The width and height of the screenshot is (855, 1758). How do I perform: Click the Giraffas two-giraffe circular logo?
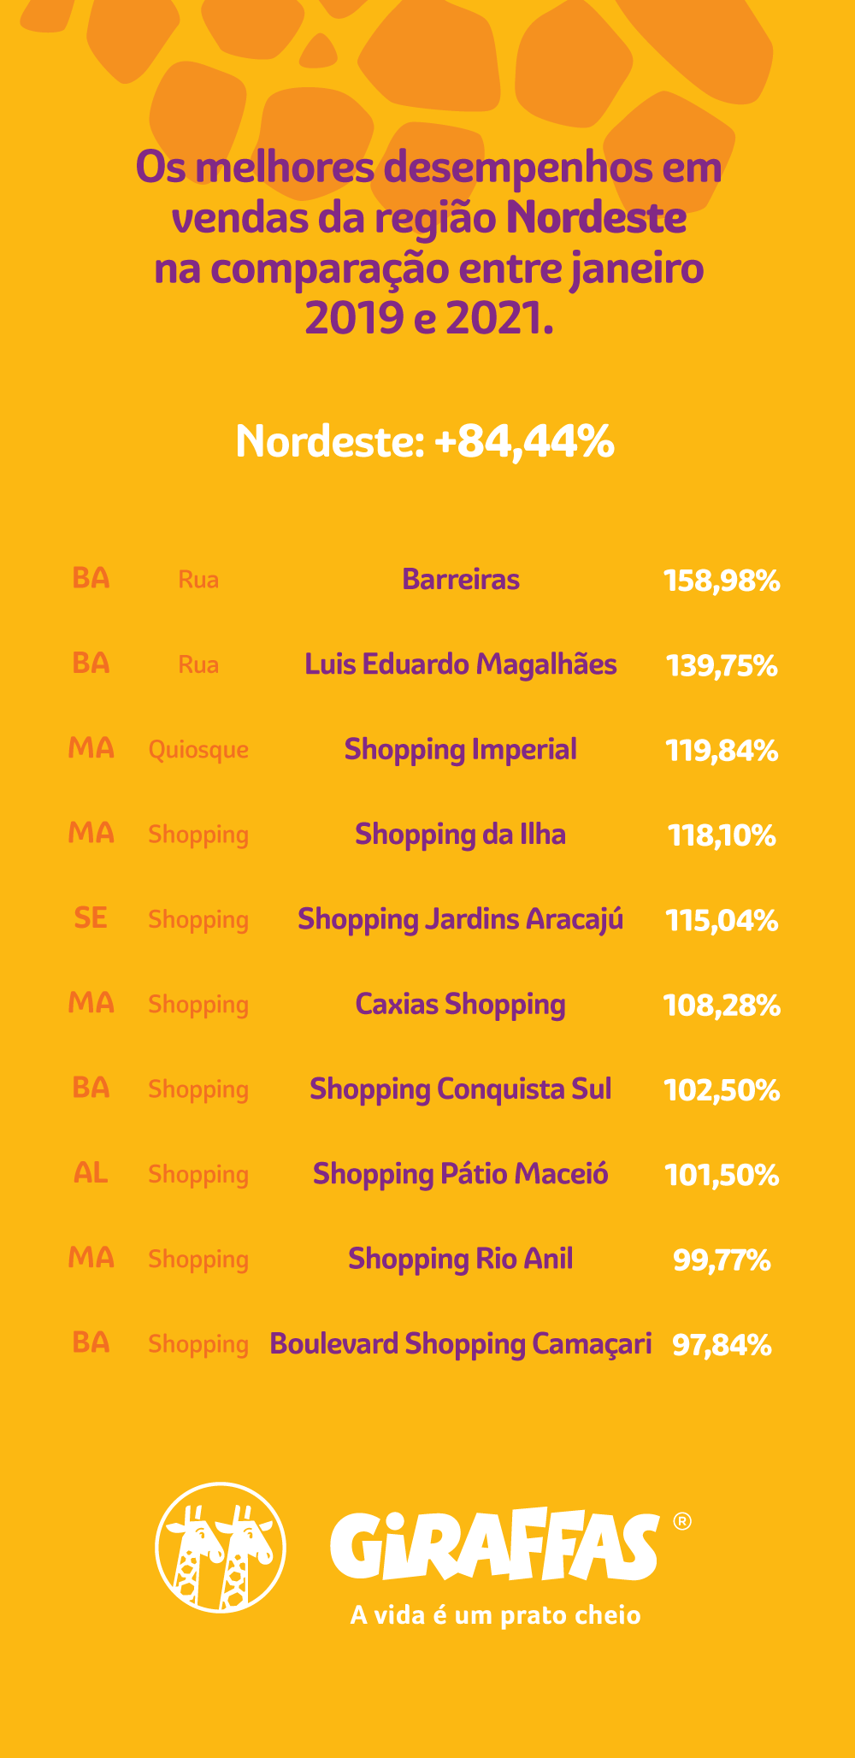tap(221, 1548)
